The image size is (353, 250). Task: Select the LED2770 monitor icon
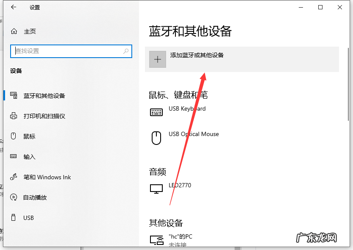click(156, 189)
